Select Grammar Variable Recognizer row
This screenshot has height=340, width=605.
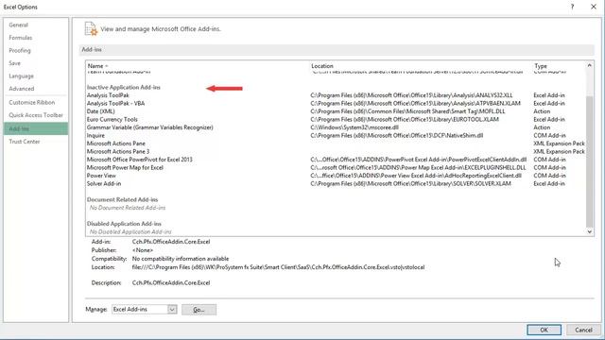click(336, 127)
